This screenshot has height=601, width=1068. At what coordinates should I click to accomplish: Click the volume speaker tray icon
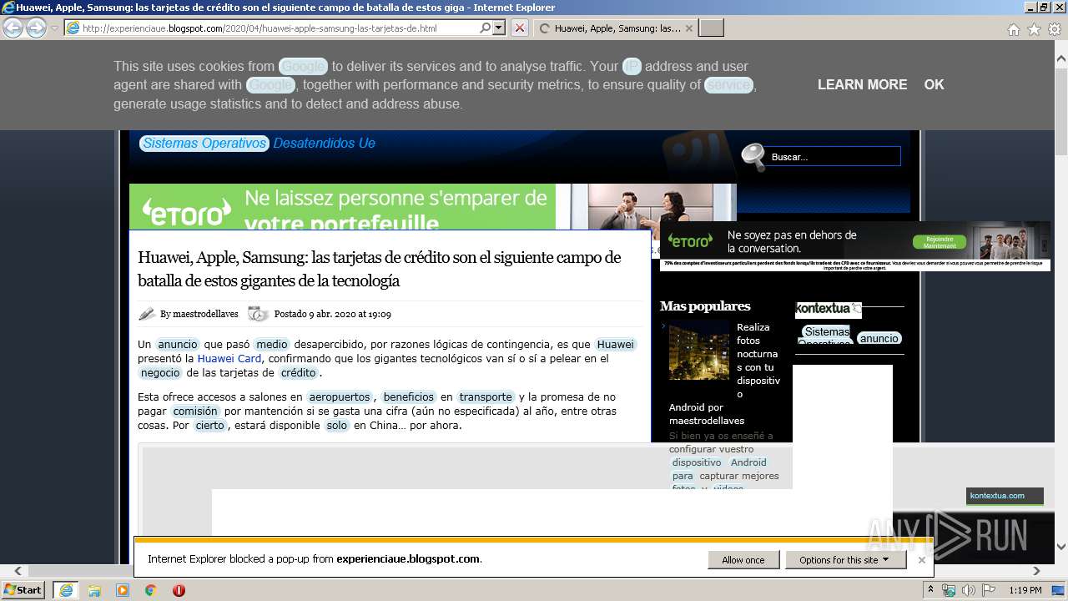(x=969, y=590)
